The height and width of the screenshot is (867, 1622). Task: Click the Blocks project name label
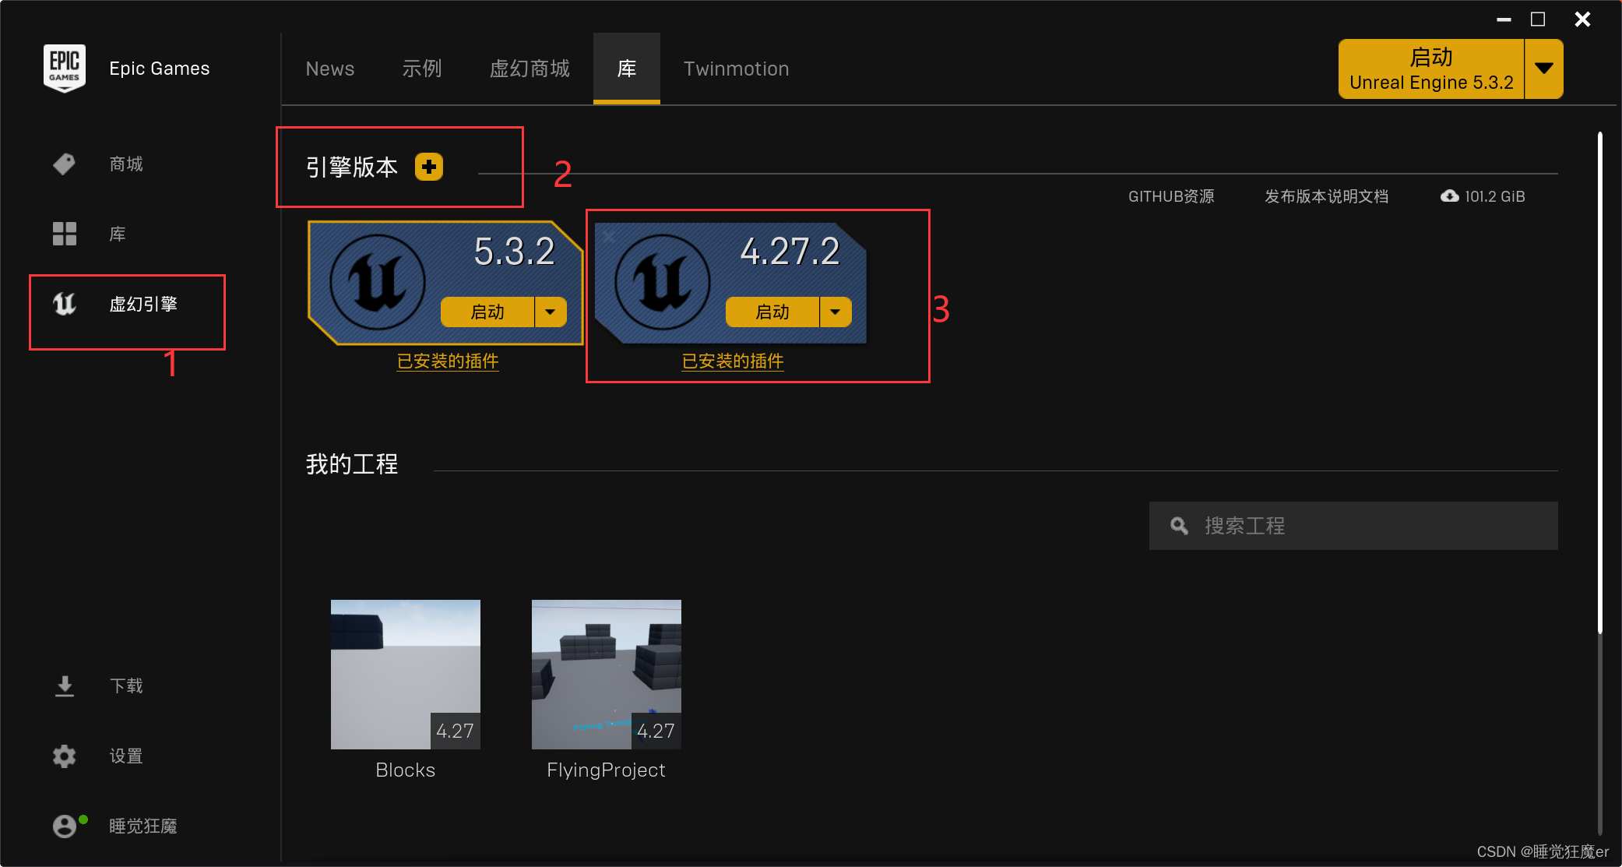coord(406,770)
